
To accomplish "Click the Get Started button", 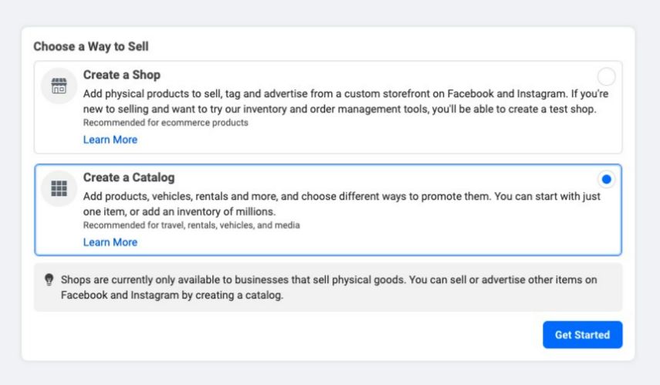I will tap(582, 335).
